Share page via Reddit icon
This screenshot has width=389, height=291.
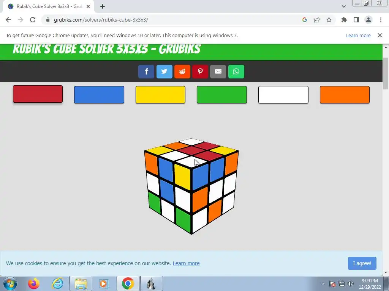point(182,72)
